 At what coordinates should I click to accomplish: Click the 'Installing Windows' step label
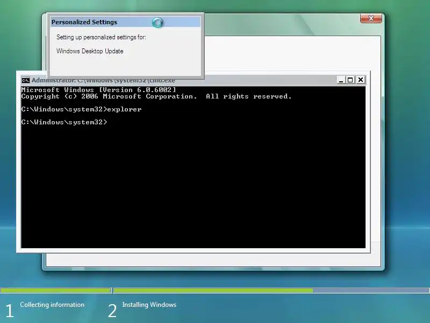point(149,305)
